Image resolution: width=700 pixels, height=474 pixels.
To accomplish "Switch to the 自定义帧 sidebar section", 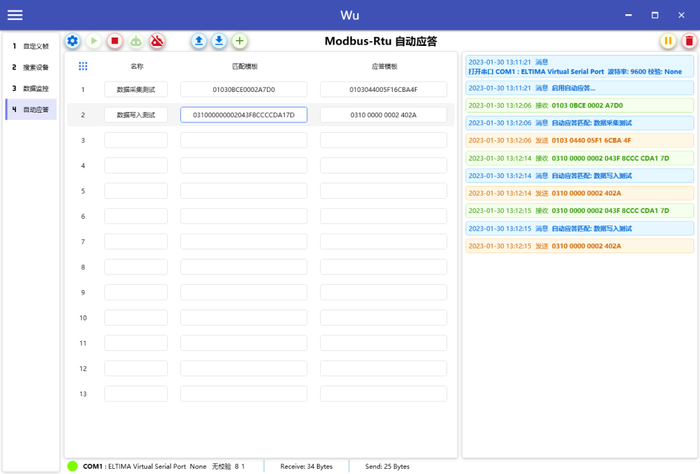I will pos(31,46).
